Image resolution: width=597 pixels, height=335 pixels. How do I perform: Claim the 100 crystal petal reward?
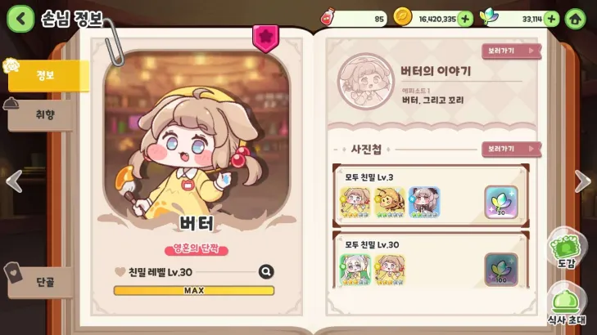(501, 270)
